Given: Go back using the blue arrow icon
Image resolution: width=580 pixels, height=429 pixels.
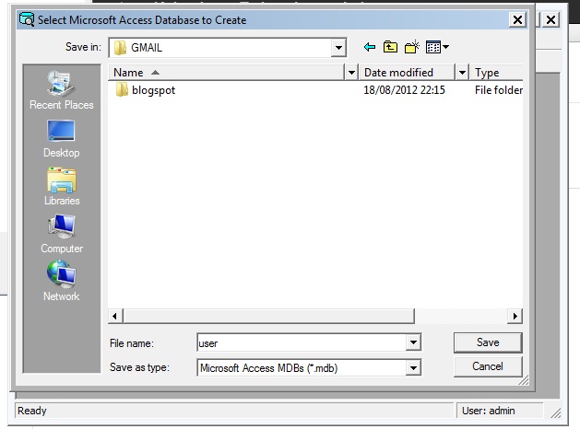Looking at the screenshot, I should [x=370, y=47].
